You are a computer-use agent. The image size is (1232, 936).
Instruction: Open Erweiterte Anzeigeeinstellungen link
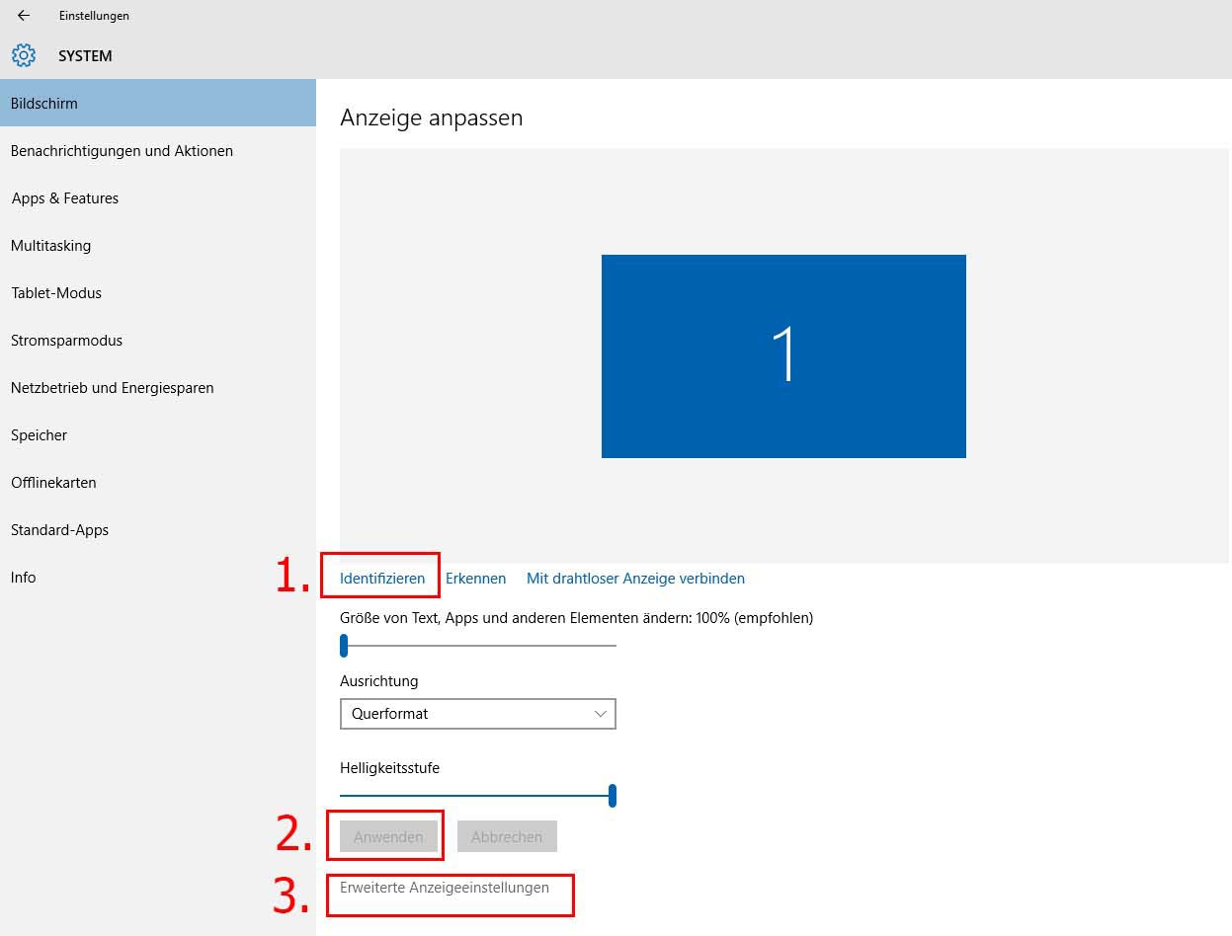pyautogui.click(x=445, y=888)
